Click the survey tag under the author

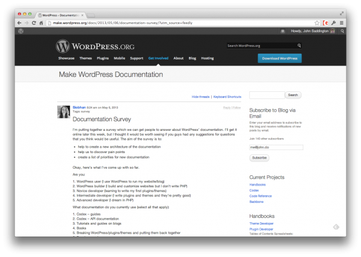[85, 112]
